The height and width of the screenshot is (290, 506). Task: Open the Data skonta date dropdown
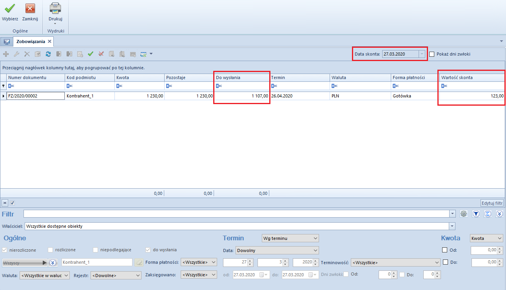pos(422,54)
